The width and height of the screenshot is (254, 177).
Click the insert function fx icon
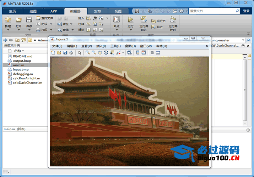point(95,18)
